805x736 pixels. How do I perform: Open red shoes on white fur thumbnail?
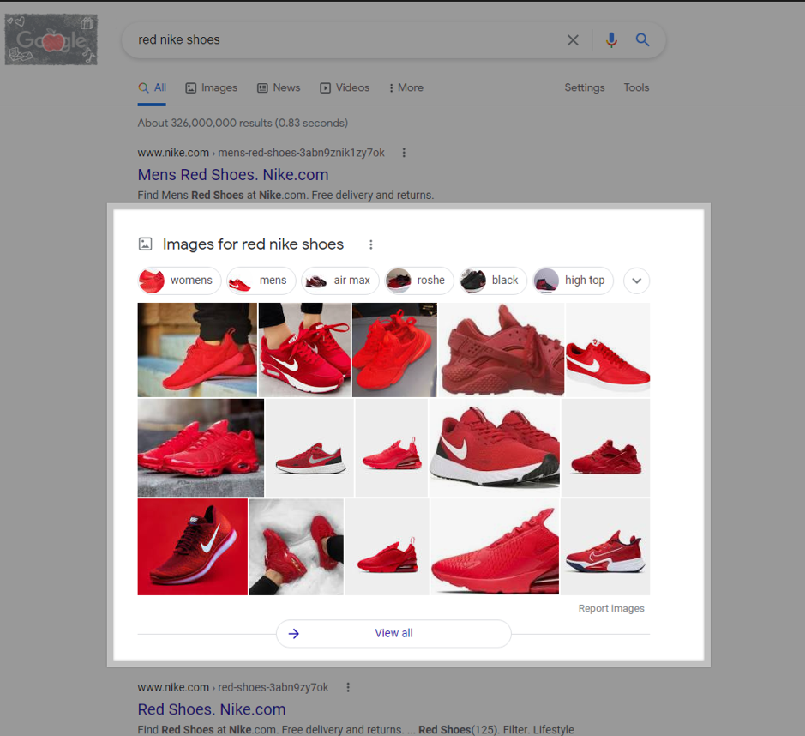[297, 546]
